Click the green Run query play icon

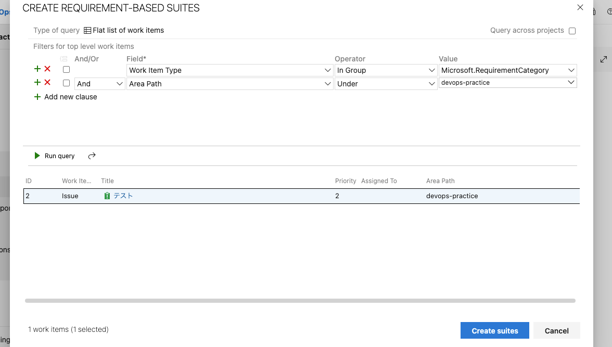[x=37, y=156]
